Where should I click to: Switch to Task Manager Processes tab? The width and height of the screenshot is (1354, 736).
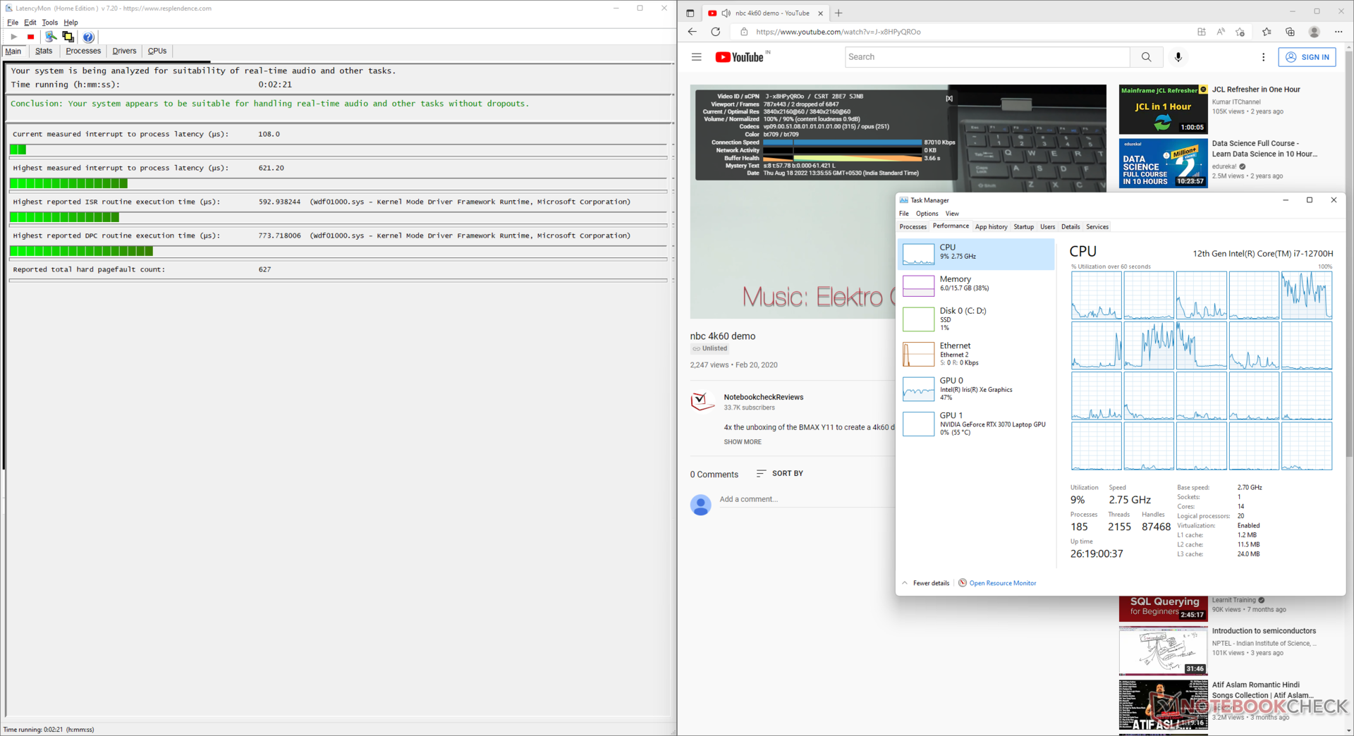913,227
